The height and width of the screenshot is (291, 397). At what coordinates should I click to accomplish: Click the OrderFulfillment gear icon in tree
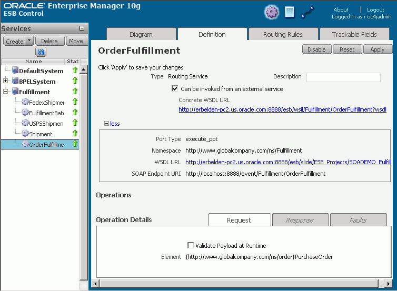[25, 144]
